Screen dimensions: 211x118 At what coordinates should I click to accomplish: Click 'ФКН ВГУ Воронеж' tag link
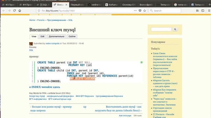coord(85,96)
